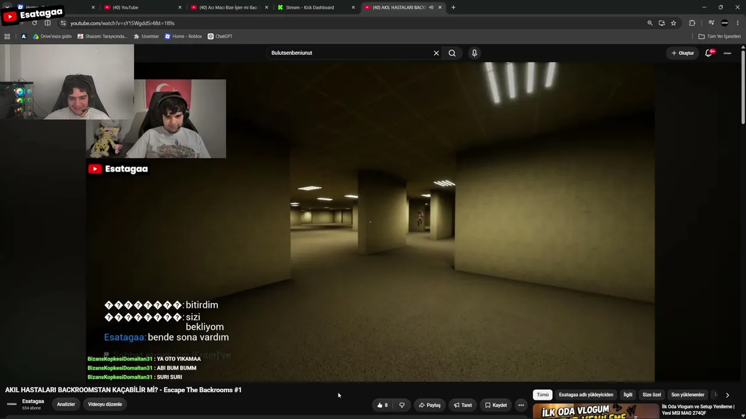The image size is (746, 419).
Task: Switch to the '(40) YouTube' tab
Action: point(143,8)
